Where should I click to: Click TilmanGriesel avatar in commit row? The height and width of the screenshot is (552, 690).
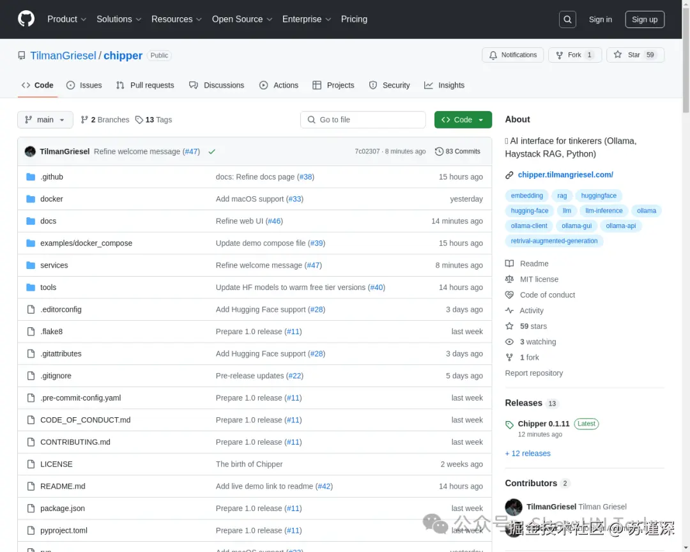coord(30,151)
